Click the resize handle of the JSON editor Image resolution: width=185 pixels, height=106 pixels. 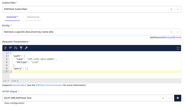180,83
